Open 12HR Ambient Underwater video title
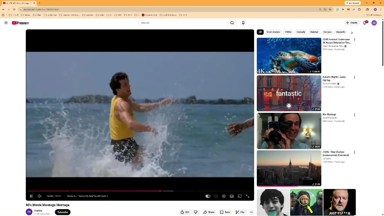 (337, 41)
